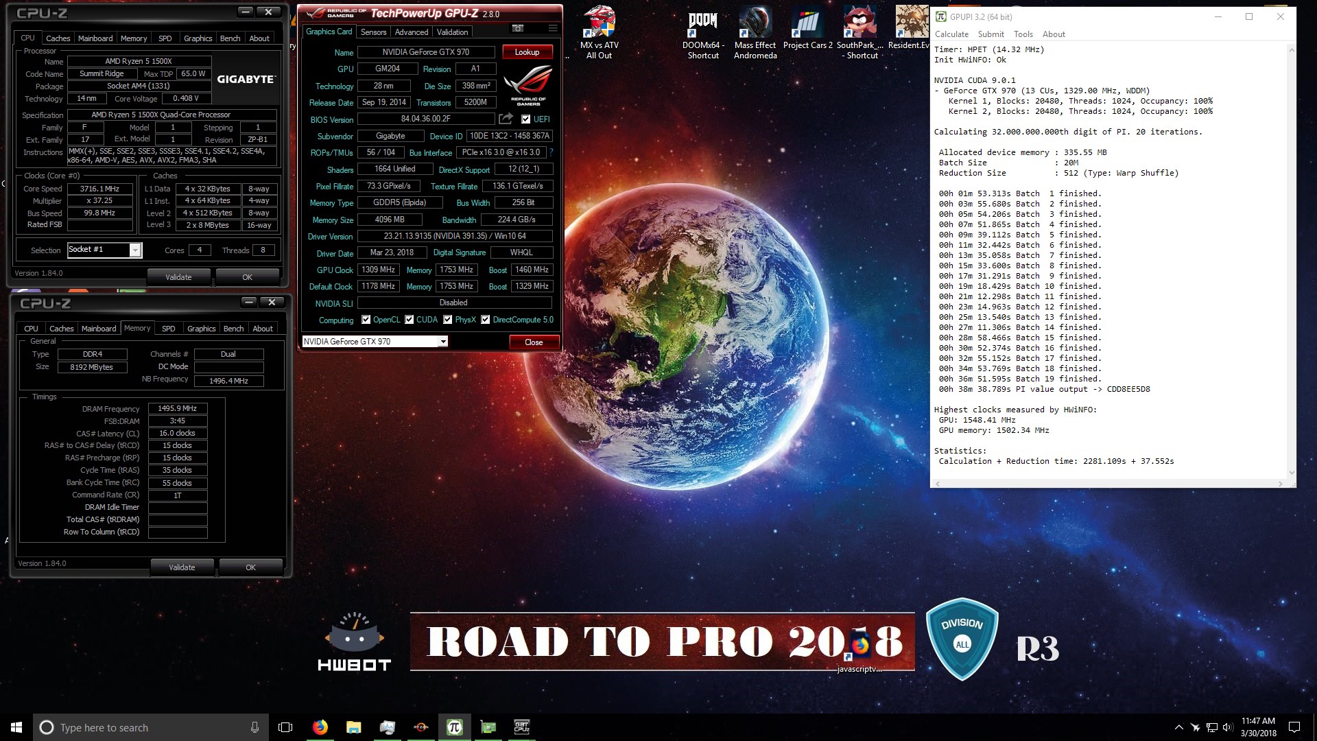Screen dimensions: 1317x741
Task: Click the CPU-Z taskbar icon
Action: tap(522, 727)
